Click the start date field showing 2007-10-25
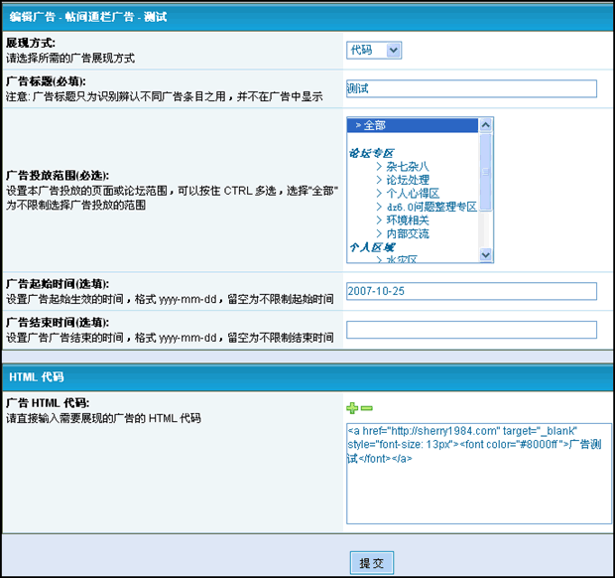615x578 pixels. coord(471,291)
